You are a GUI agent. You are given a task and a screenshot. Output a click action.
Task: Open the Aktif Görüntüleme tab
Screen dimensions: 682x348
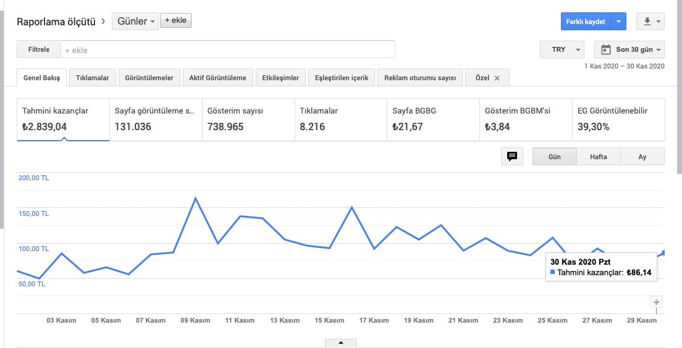click(217, 78)
